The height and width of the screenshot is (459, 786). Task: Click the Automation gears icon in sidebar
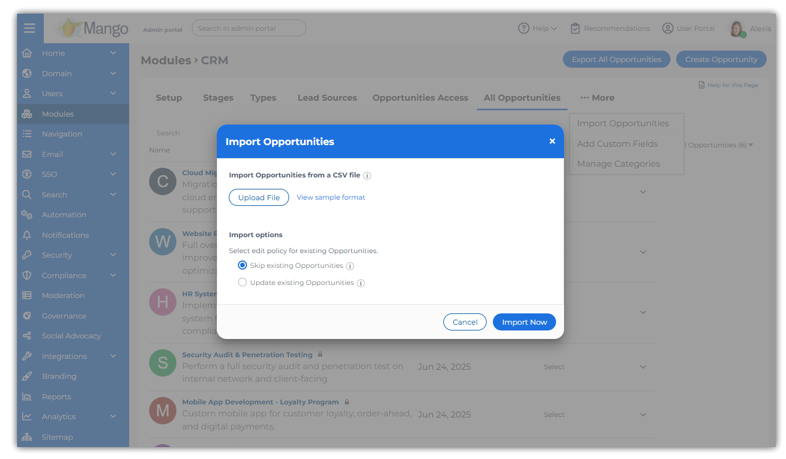pos(27,214)
